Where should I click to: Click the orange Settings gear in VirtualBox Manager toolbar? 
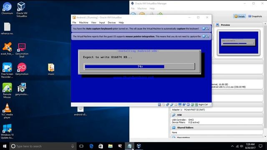142,14
